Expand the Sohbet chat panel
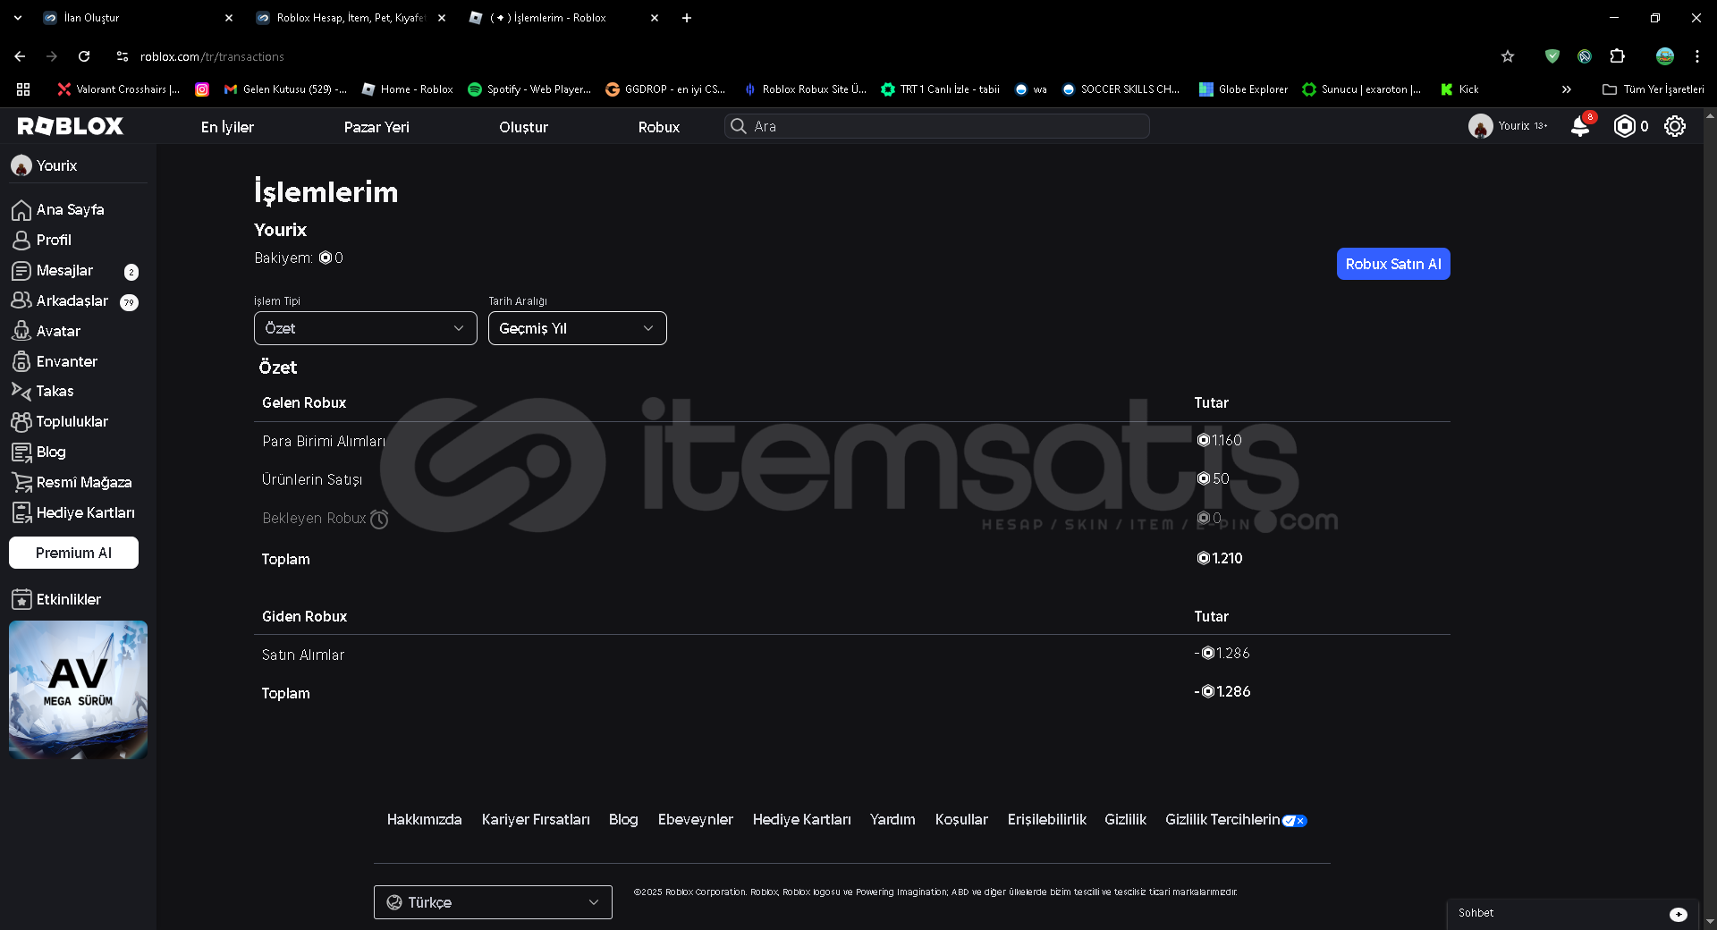Screen dimensions: 1717x930 tap(1572, 913)
